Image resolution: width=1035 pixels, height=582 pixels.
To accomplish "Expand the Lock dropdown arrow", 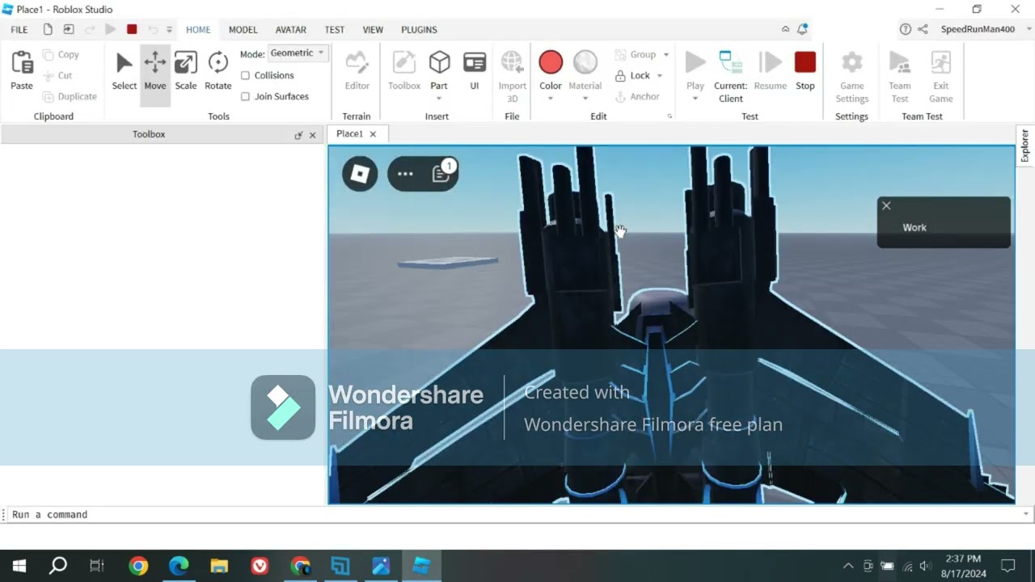I will tap(660, 76).
